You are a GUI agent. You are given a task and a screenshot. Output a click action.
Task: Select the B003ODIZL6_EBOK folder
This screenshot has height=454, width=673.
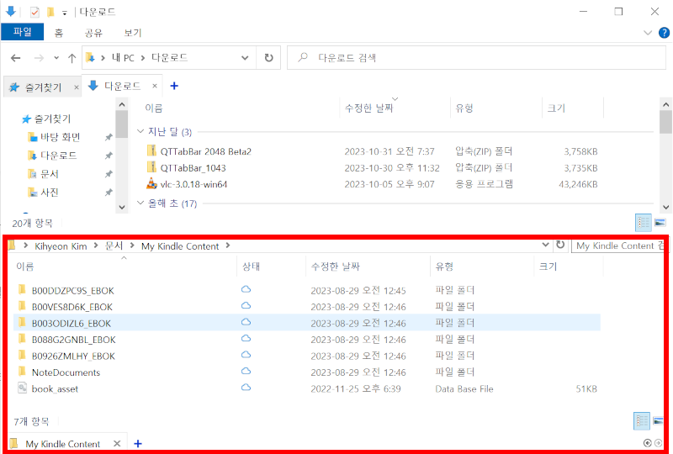(307, 323)
